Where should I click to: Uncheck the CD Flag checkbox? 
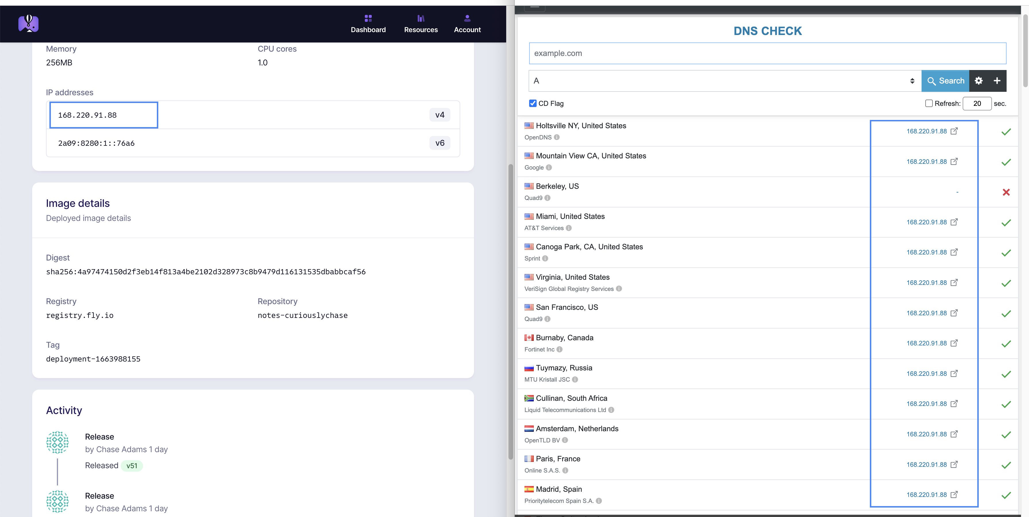pos(533,103)
